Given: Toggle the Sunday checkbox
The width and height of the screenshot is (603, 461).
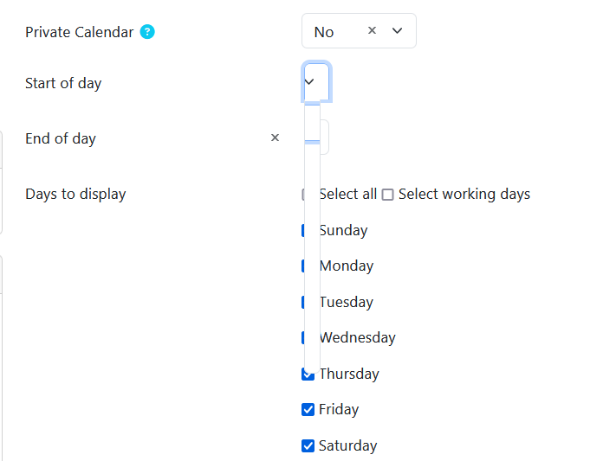Looking at the screenshot, I should [x=303, y=230].
